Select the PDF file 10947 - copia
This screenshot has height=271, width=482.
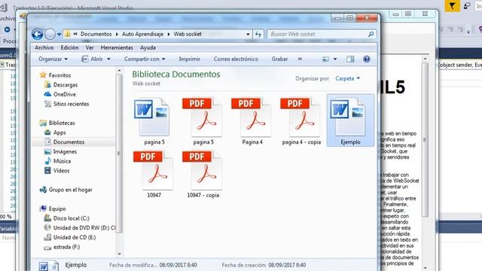pos(203,175)
